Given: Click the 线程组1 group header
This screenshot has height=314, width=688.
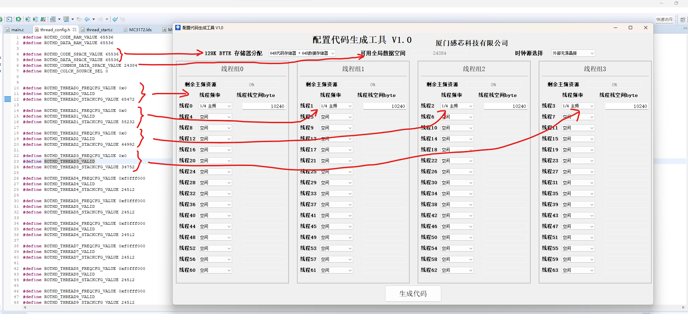Looking at the screenshot, I should (353, 69).
